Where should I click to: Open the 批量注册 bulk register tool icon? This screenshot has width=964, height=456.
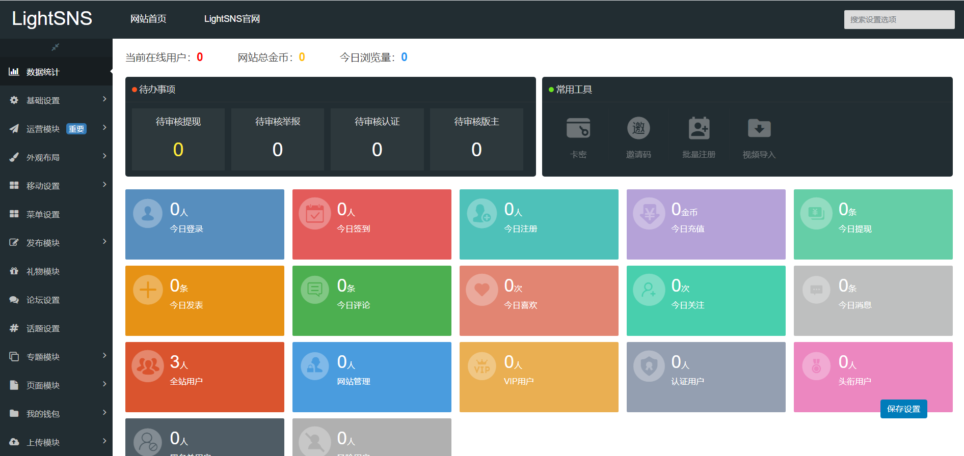(699, 128)
